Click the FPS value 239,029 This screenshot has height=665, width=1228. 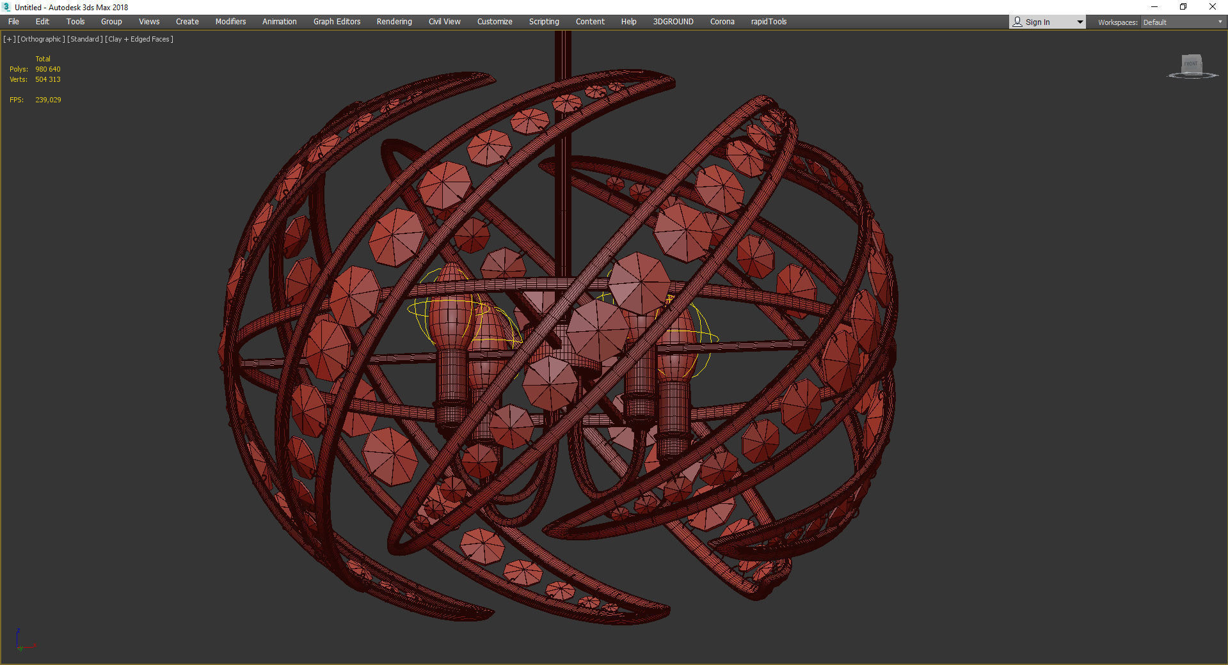coord(48,100)
